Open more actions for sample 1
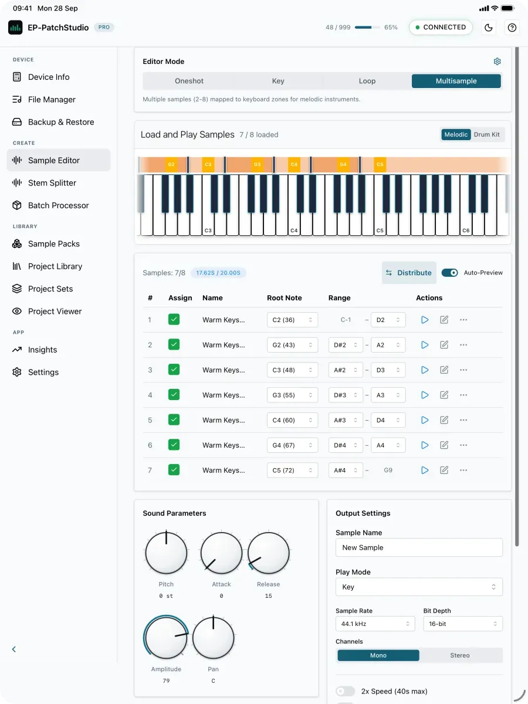The image size is (528, 704). coord(463,320)
